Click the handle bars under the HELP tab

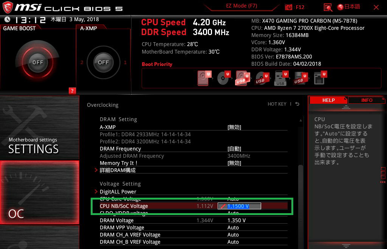[346, 107]
